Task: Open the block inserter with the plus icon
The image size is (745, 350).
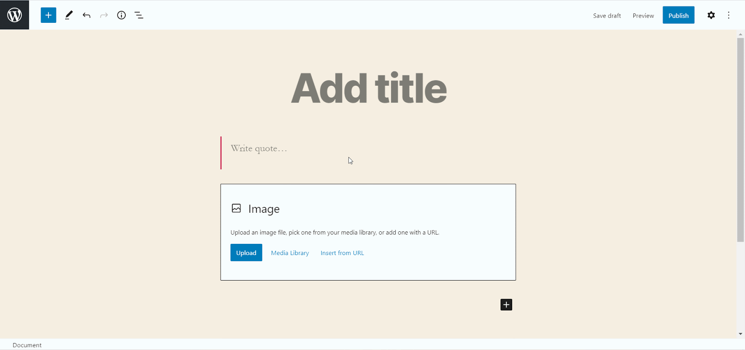Action: point(48,15)
